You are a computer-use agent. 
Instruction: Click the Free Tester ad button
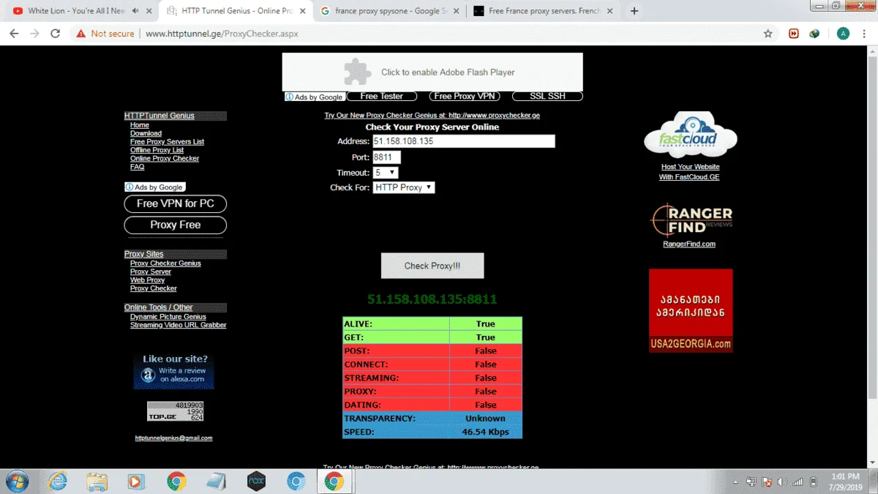382,96
